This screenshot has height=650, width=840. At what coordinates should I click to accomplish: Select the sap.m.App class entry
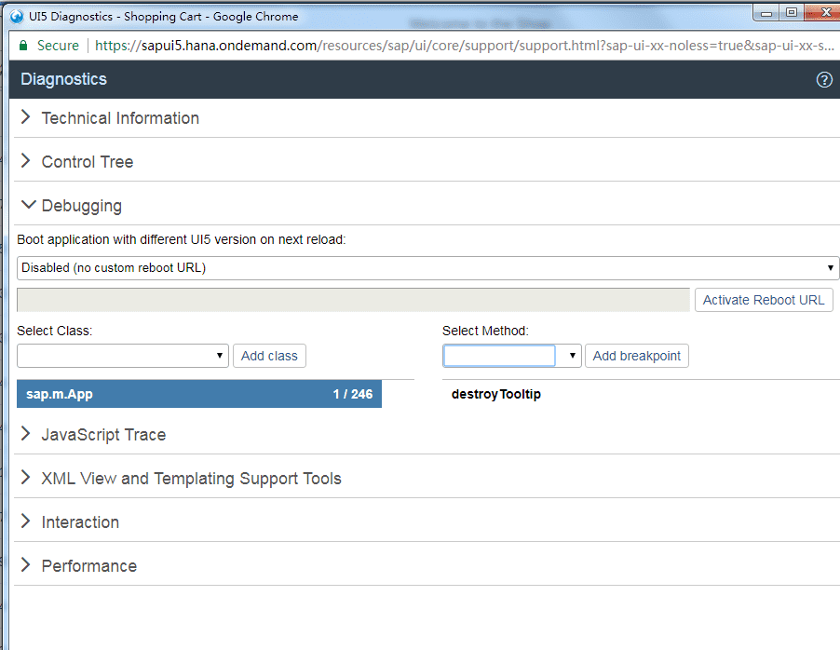tap(198, 394)
